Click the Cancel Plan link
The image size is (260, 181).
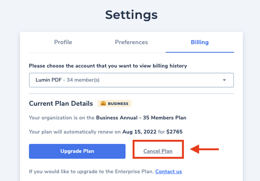click(158, 151)
